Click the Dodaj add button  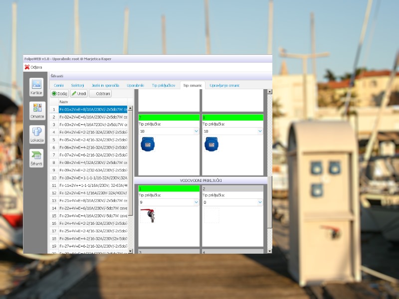pyautogui.click(x=60, y=93)
